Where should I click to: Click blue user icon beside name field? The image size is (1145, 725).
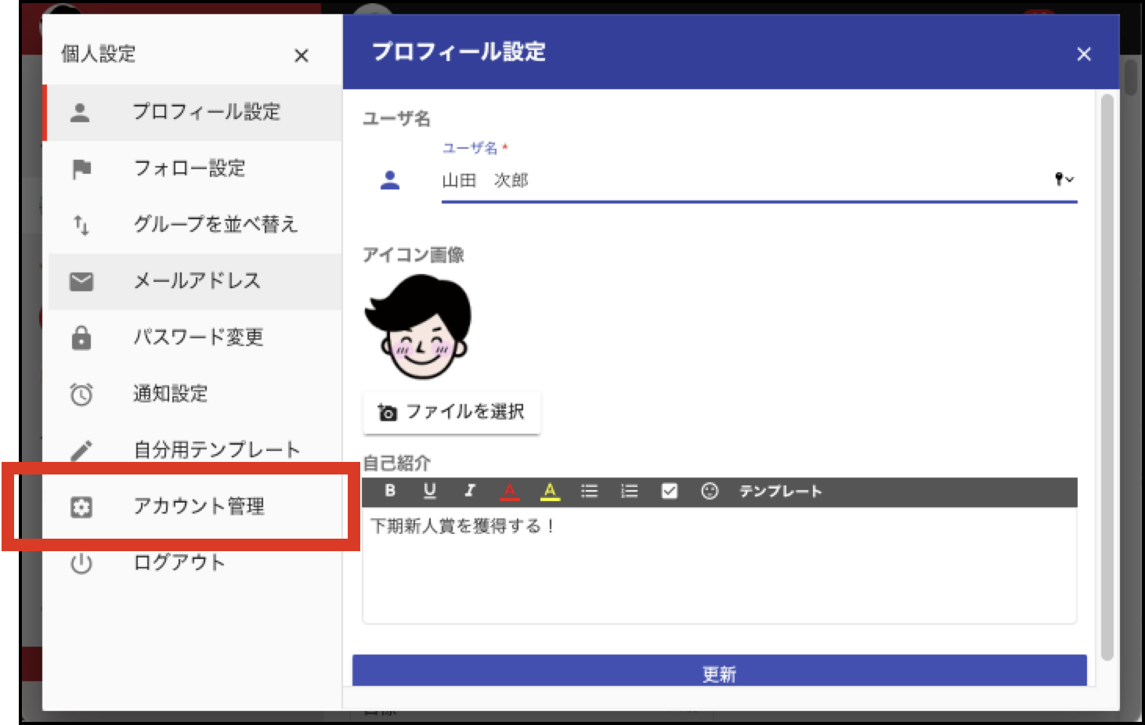click(390, 181)
